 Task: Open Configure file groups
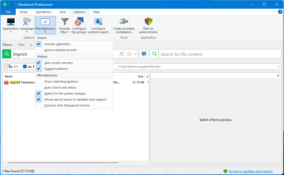tap(79, 22)
